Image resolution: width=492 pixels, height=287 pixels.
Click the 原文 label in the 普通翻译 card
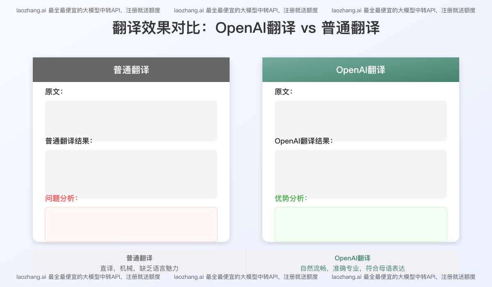pos(54,92)
